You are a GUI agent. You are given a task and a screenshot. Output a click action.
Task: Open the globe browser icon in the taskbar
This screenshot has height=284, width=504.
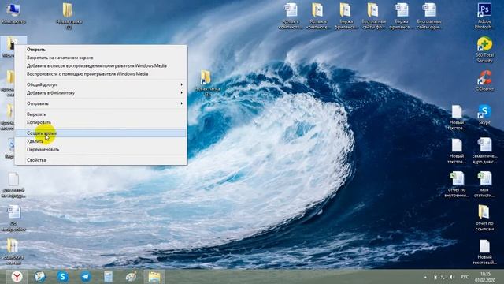click(x=40, y=277)
